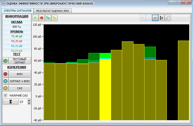Viewport: 193px width, 126px height.
Task: Select the highlighted bright yellow 500 Гц bar
Action: 105,88
